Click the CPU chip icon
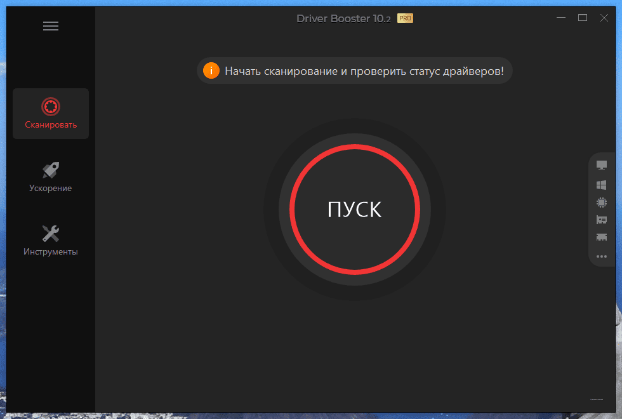This screenshot has width=622, height=419. pyautogui.click(x=602, y=203)
